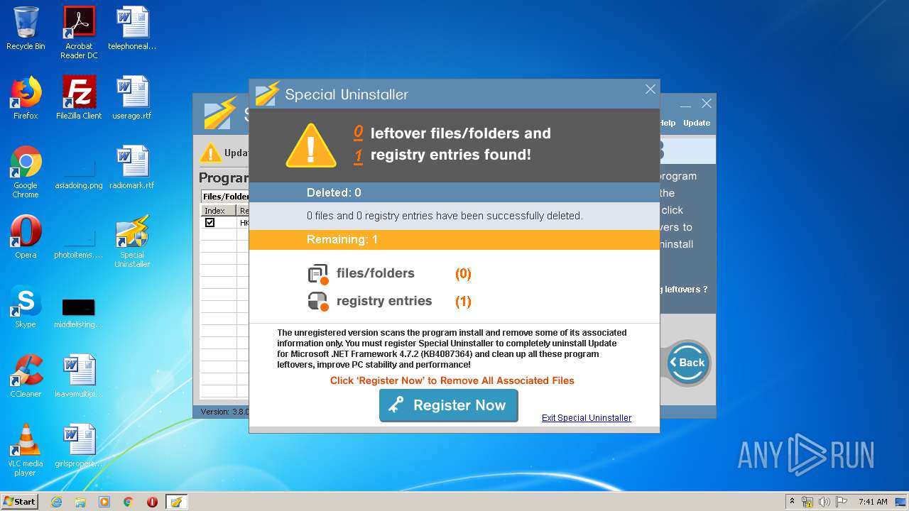This screenshot has width=909, height=511.
Task: Select the leavemultipl document on desktop
Action: pyautogui.click(x=79, y=375)
